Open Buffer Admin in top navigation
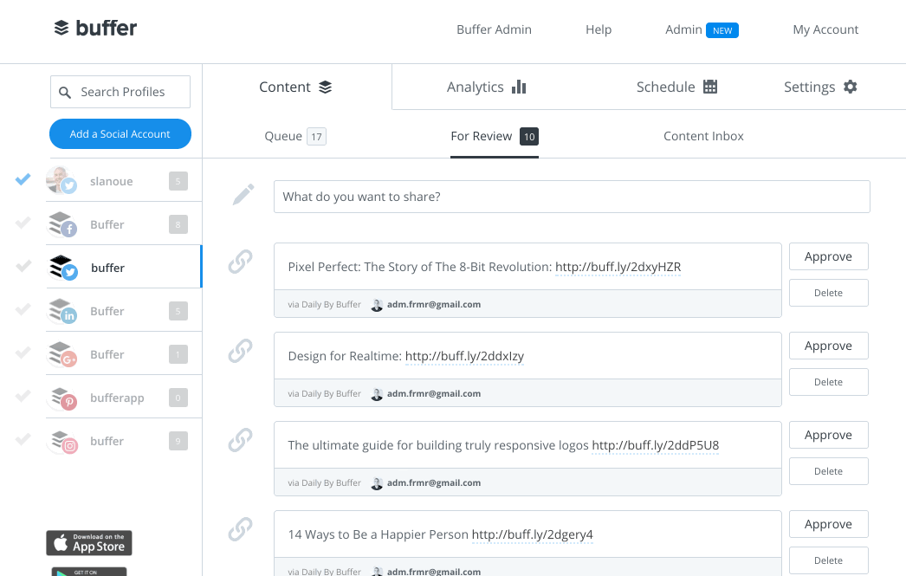Viewport: 906px width, 576px height. [x=494, y=29]
